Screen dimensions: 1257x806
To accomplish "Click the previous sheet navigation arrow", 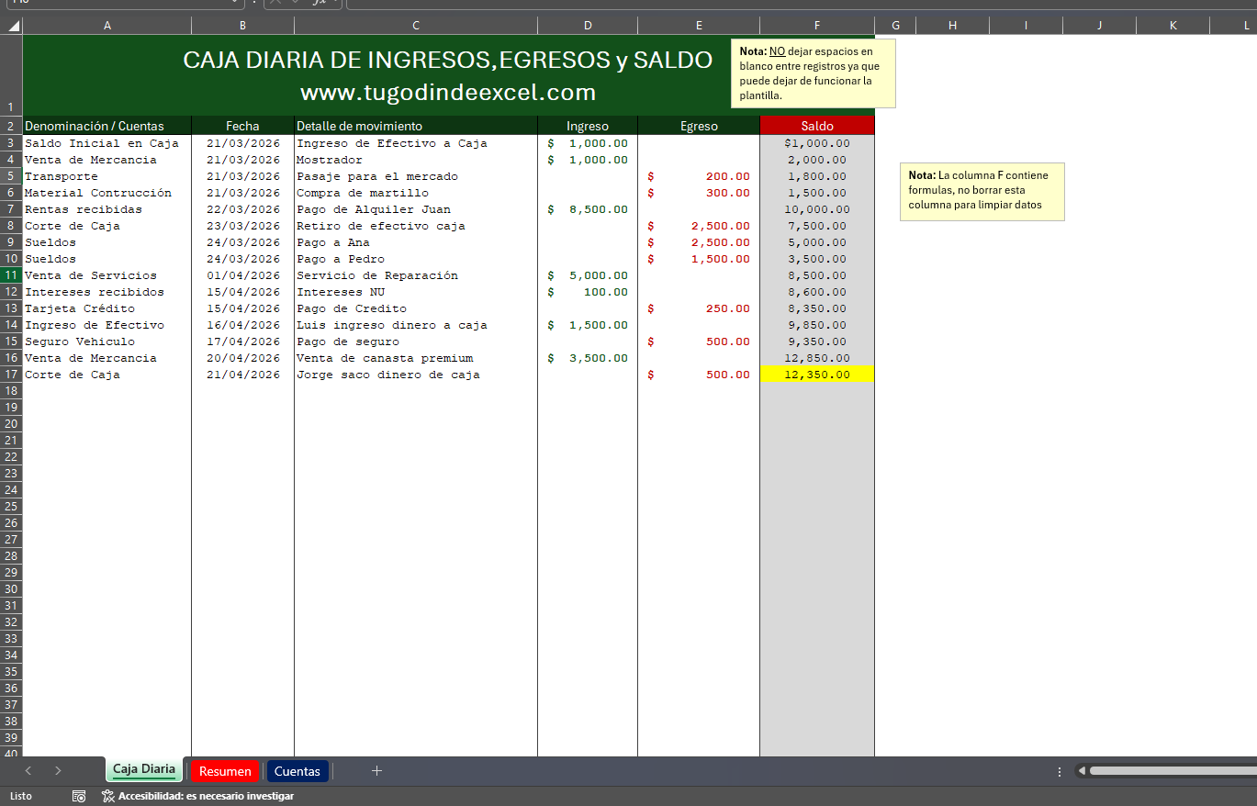I will point(28,771).
